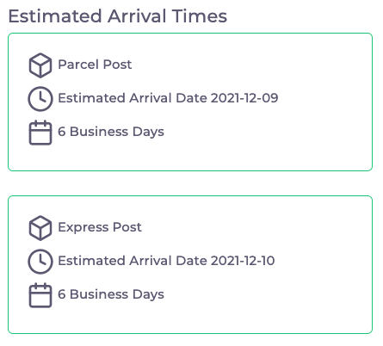This screenshot has height=346, width=383.
Task: Click arrival date 2021-12-09 text
Action: click(x=244, y=98)
